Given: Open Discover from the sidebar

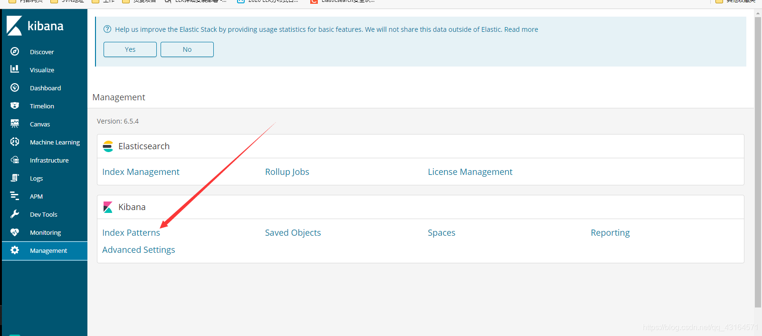Looking at the screenshot, I should [42, 52].
